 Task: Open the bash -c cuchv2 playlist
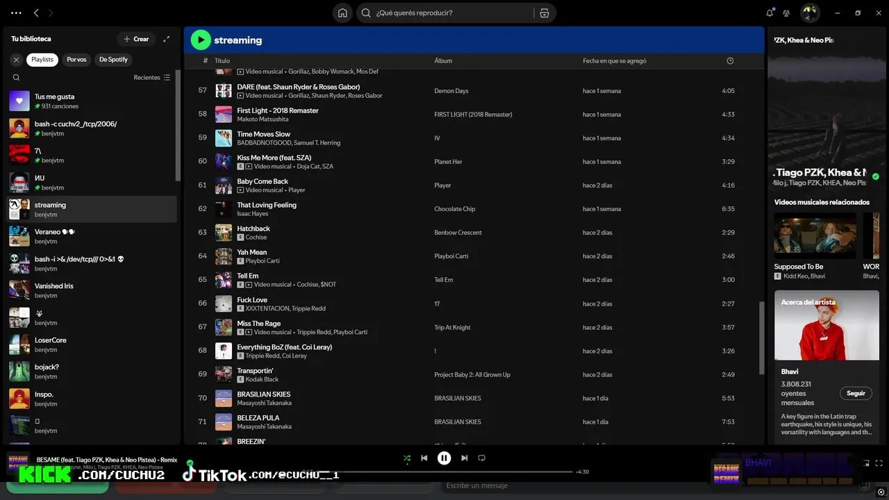pos(92,128)
